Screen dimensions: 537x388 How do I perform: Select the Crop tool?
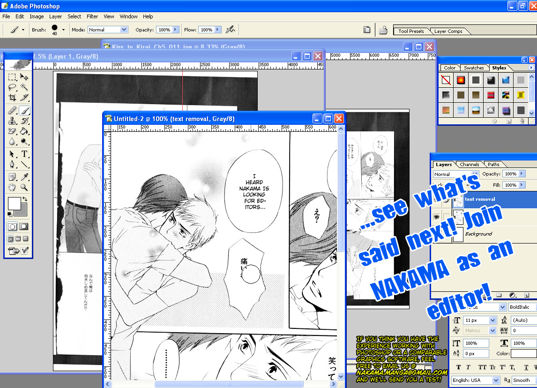click(12, 98)
